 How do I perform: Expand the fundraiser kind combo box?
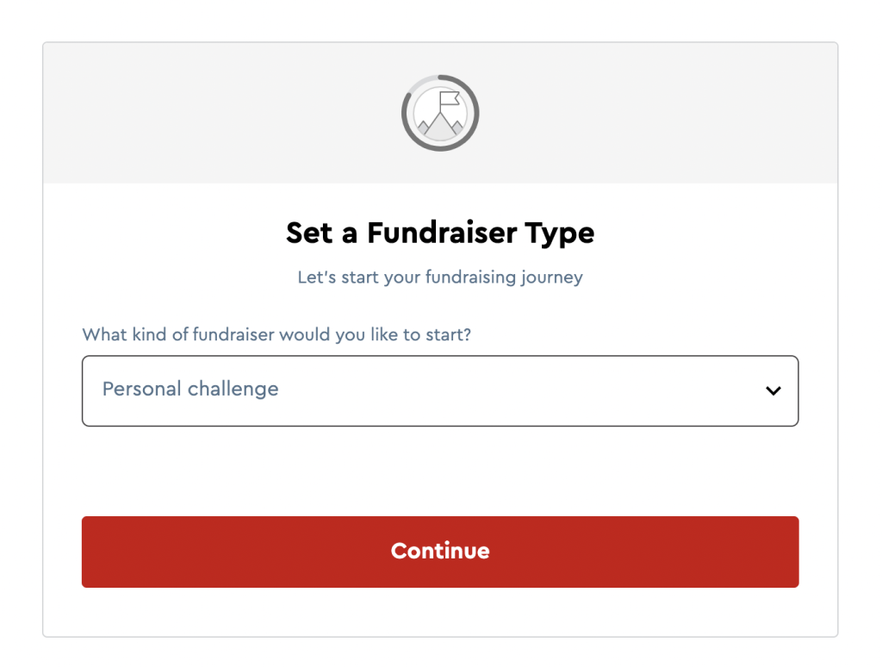click(440, 390)
